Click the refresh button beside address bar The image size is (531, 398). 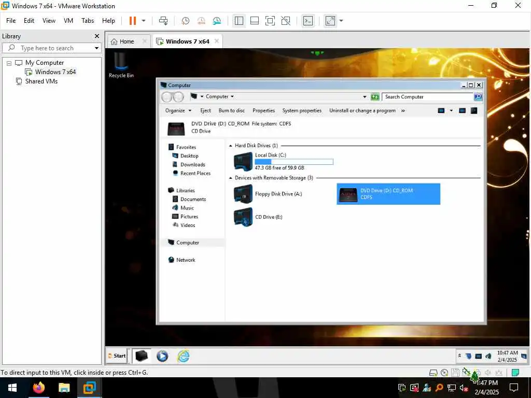pos(375,97)
